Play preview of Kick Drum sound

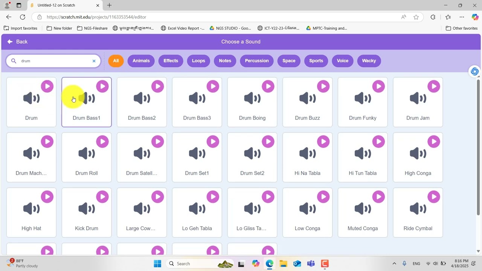coord(102,197)
